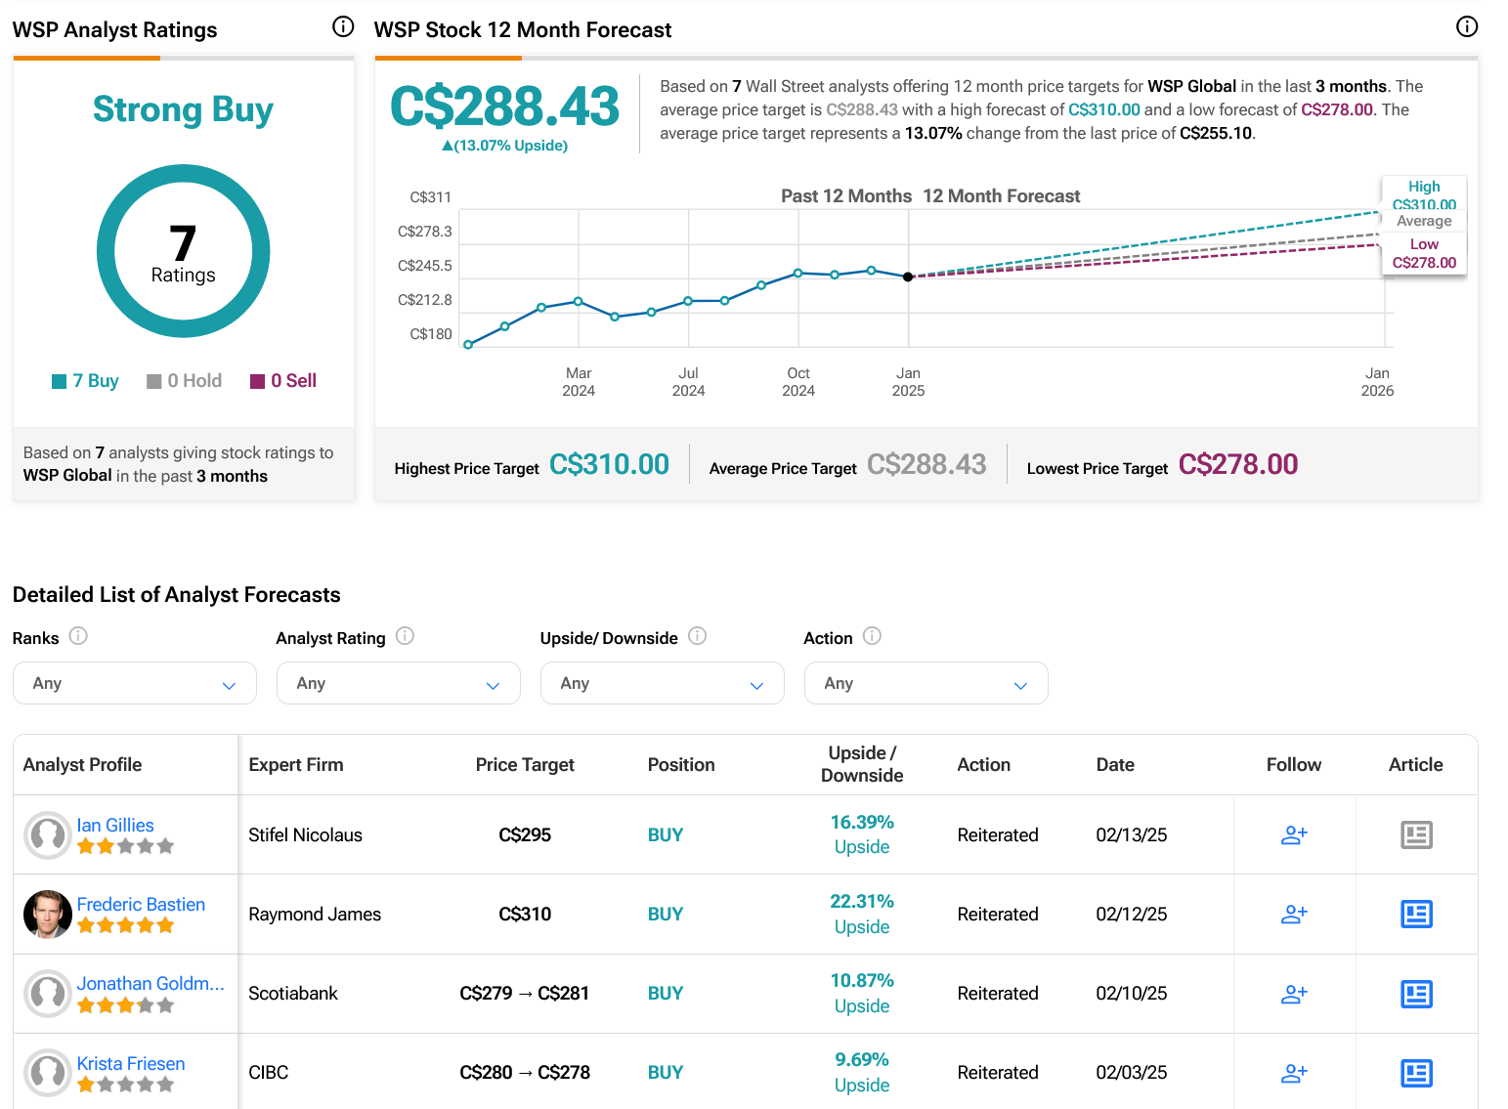Open the Ranks dropdown filter
This screenshot has width=1508, height=1109.
pyautogui.click(x=135, y=683)
